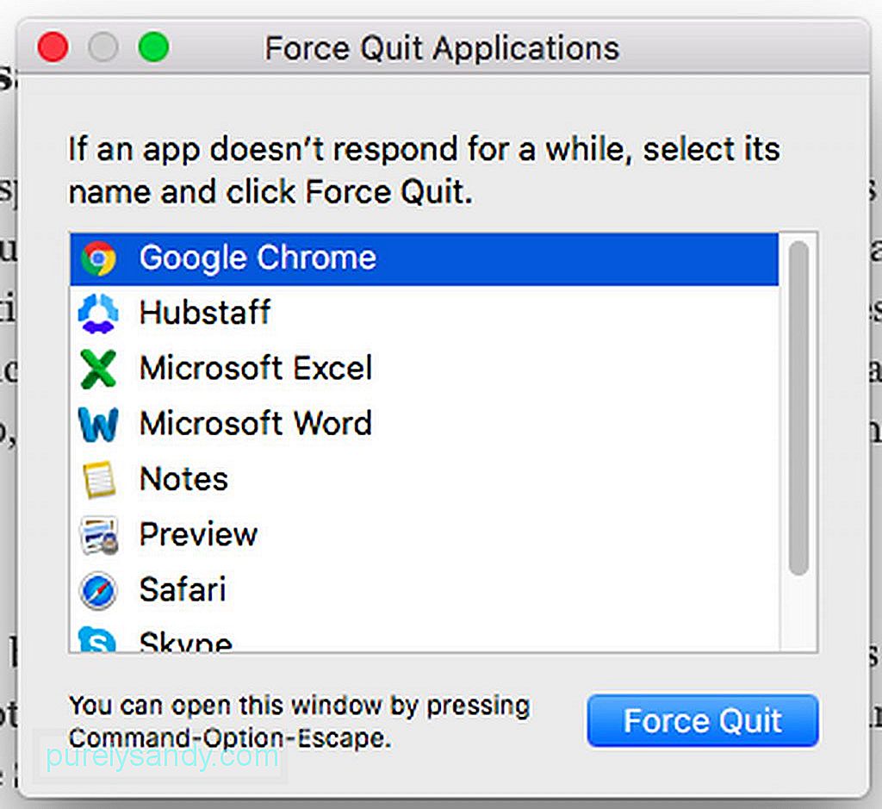Choose the Microsoft Word row
The width and height of the screenshot is (882, 809).
425,424
